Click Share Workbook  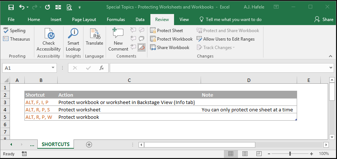point(170,48)
